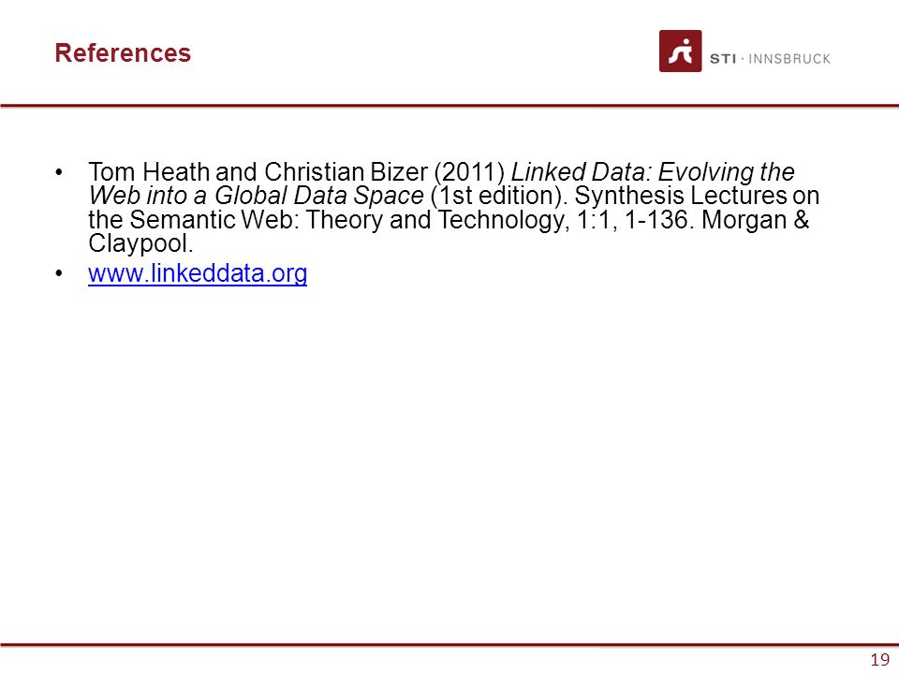
Task: Click the word Claypool
Action: [x=140, y=243]
